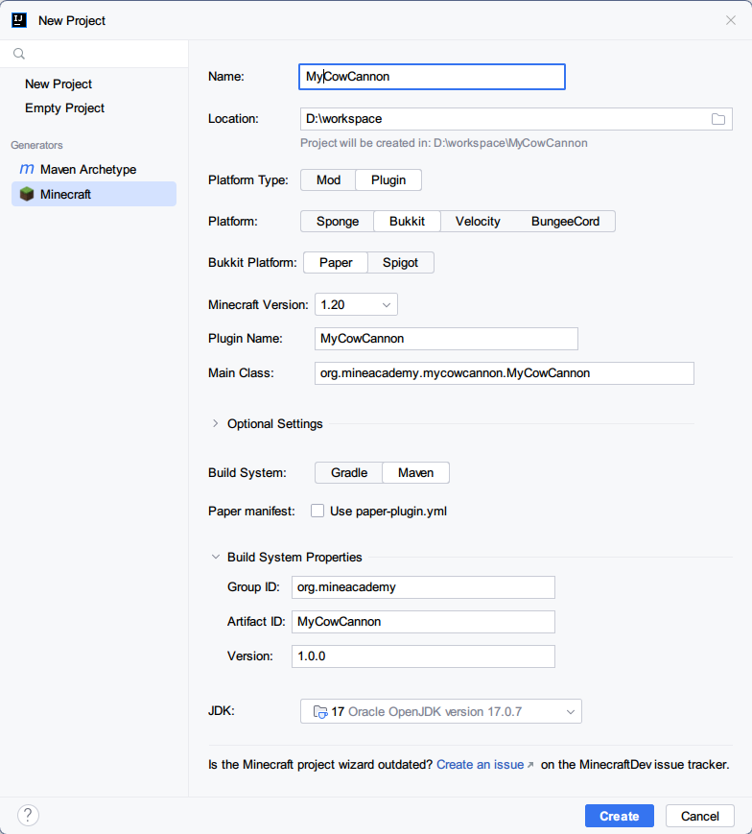752x834 pixels.
Task: Collapse Build System Properties section
Action: point(215,557)
